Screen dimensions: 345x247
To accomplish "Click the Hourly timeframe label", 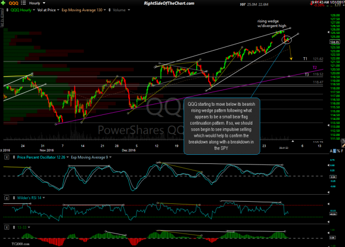I will [x=34, y=3].
